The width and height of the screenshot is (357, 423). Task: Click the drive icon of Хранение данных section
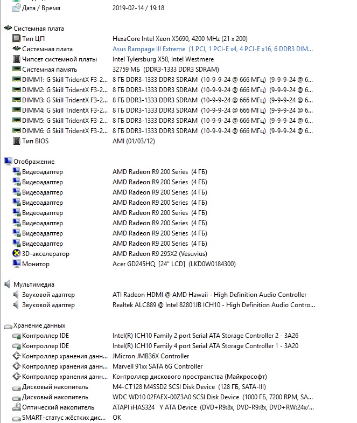[8, 327]
